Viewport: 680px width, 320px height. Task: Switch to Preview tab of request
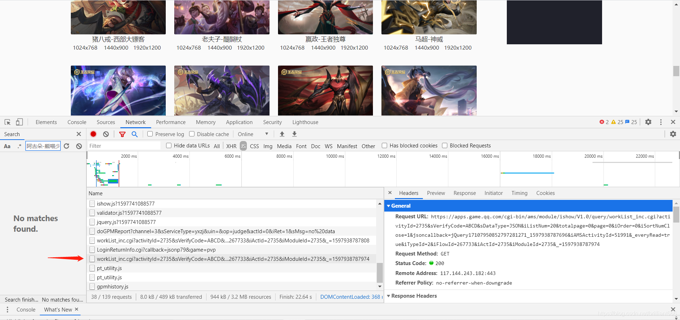coord(436,193)
